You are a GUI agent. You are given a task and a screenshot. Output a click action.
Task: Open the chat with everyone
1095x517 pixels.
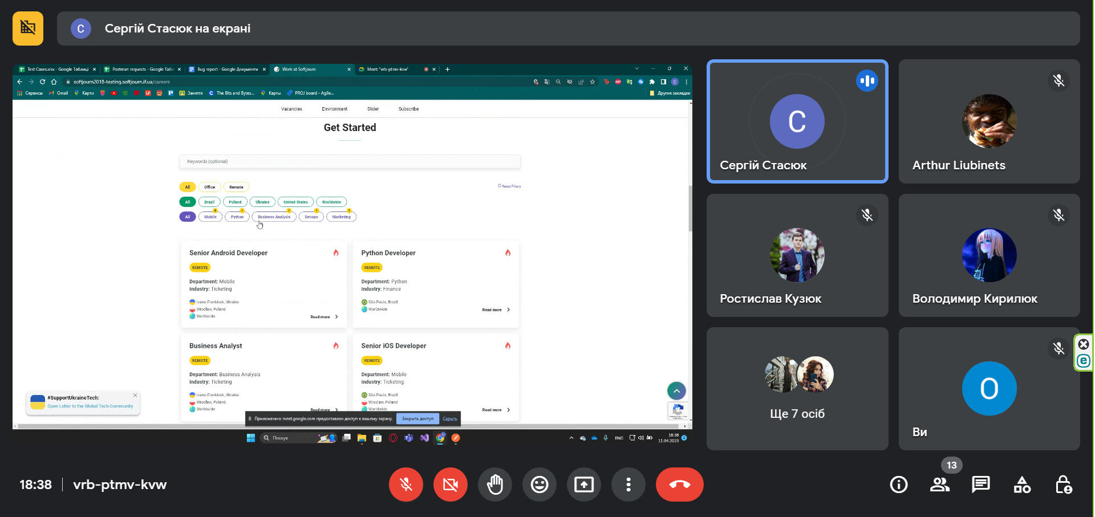point(981,485)
